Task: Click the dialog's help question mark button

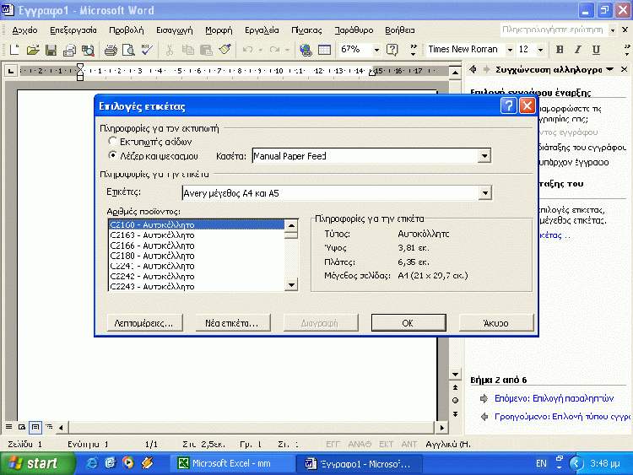Action: point(509,106)
